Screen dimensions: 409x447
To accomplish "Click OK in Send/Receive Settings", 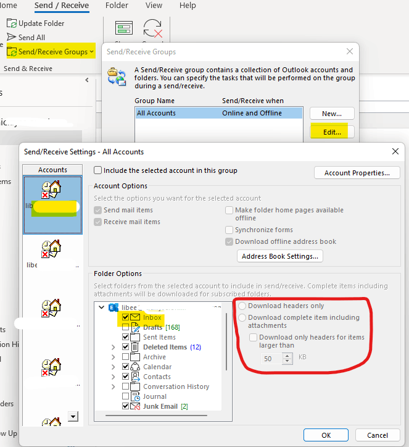I will [326, 435].
